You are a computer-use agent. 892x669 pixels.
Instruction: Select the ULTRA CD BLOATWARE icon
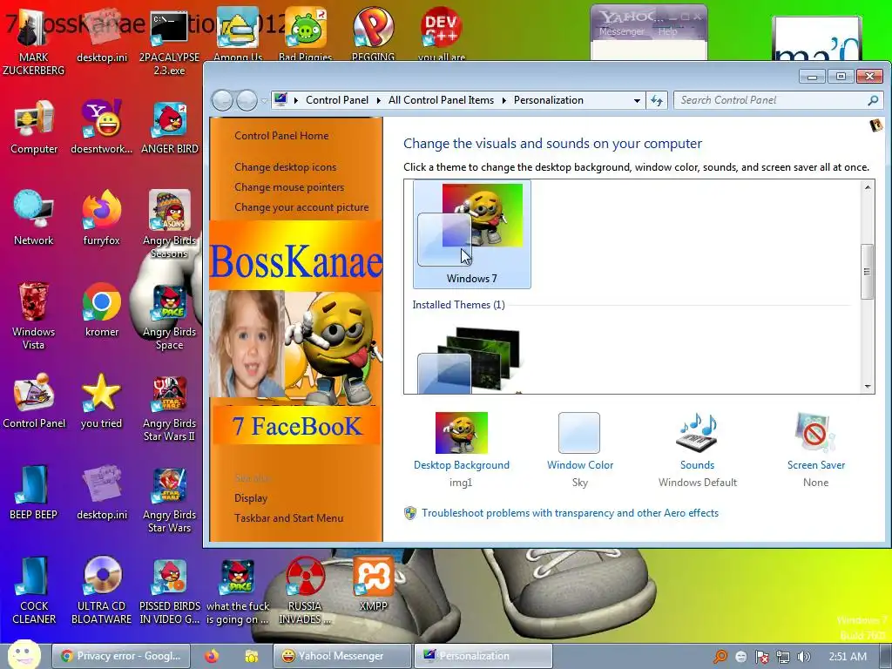101,591
